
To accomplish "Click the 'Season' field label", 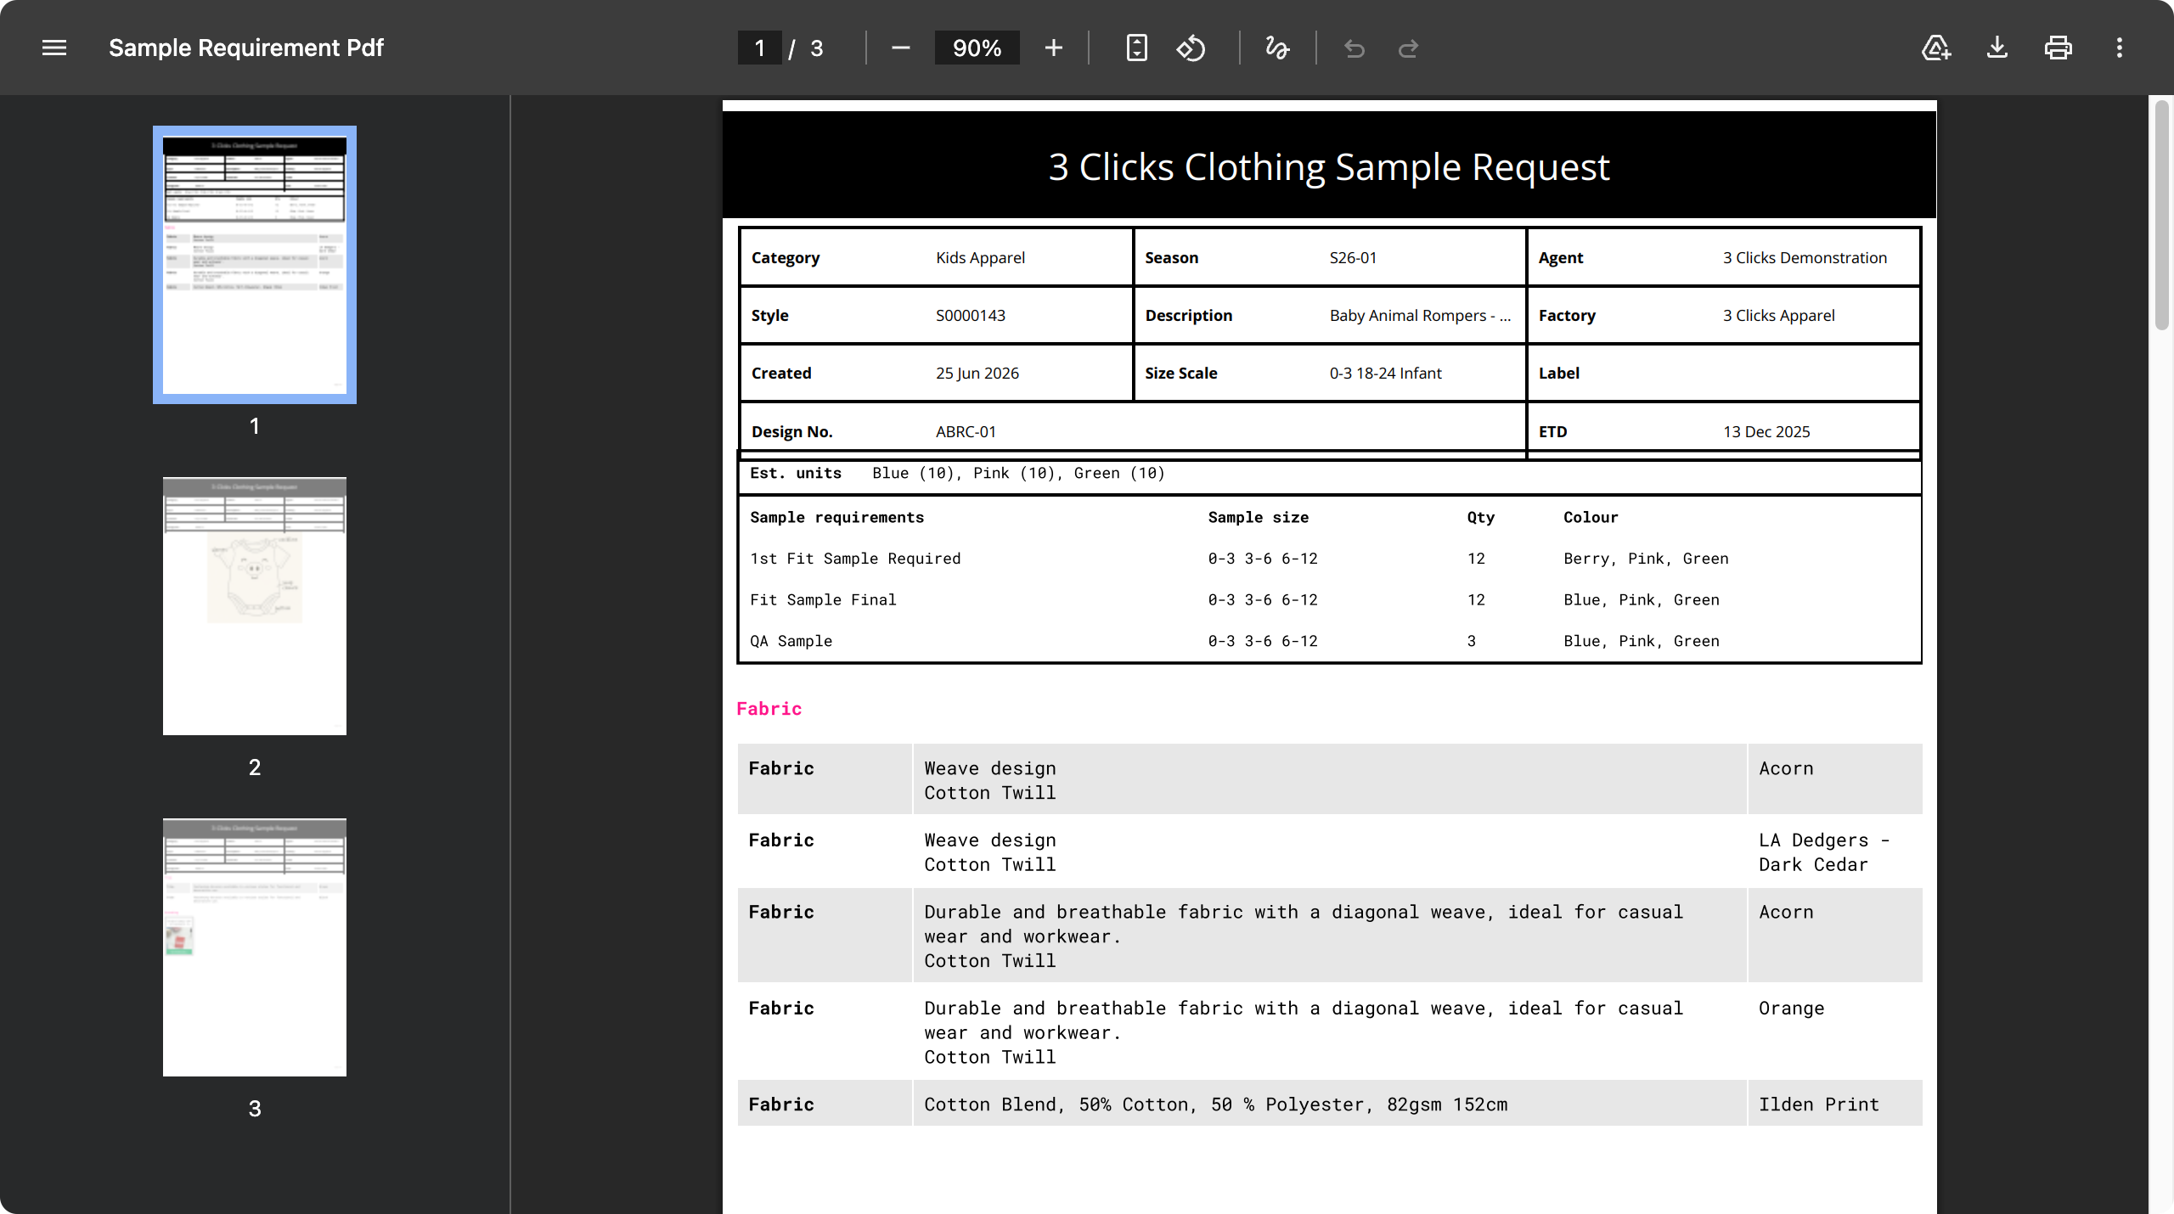I will pyautogui.click(x=1171, y=258).
